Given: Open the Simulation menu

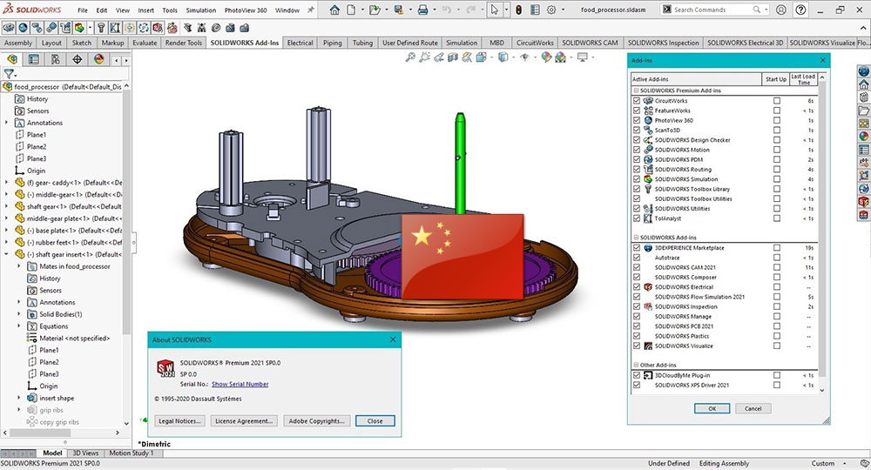Looking at the screenshot, I should click(200, 10).
